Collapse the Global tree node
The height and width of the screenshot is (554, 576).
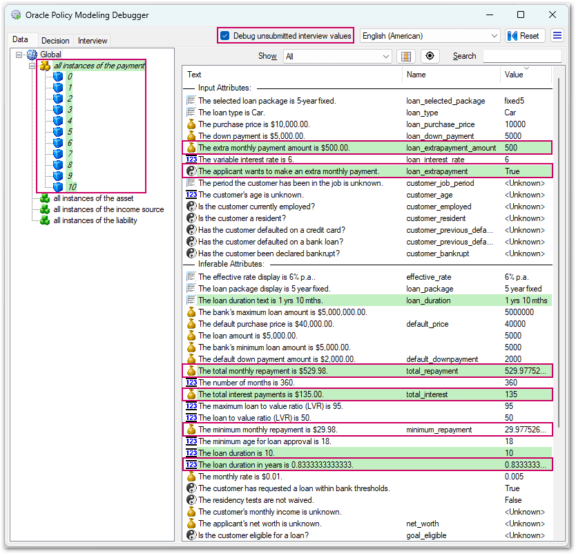[19, 55]
